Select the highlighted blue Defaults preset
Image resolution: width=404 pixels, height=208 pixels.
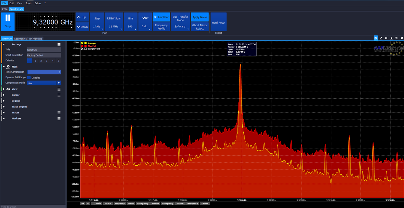pos(30,61)
